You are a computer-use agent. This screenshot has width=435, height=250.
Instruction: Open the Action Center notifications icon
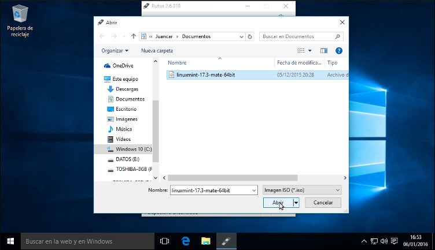point(395,241)
